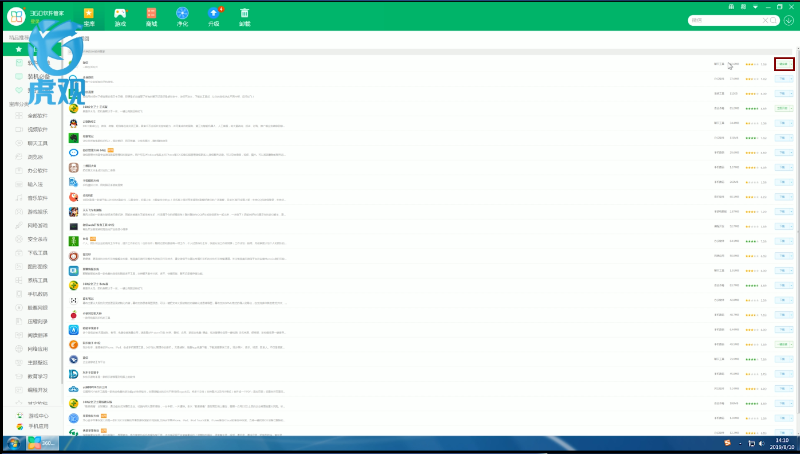Click the 小萝贝控机大师 radish icon
Viewport: 800px width, 454px height.
(74, 315)
